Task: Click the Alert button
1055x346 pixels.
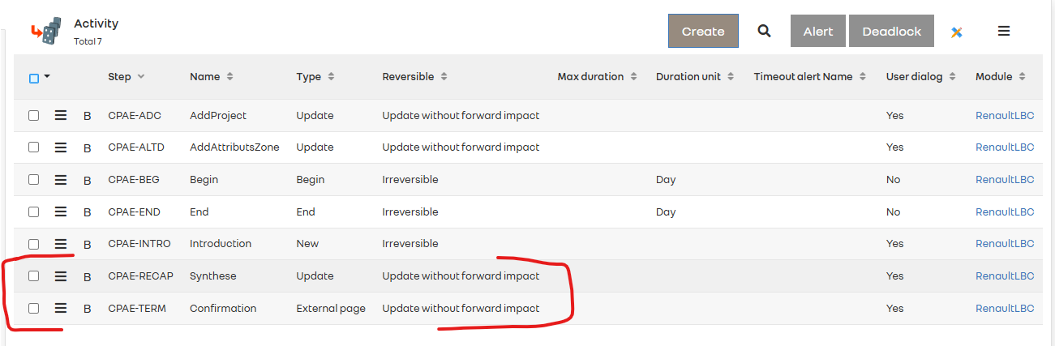Action: coord(817,31)
